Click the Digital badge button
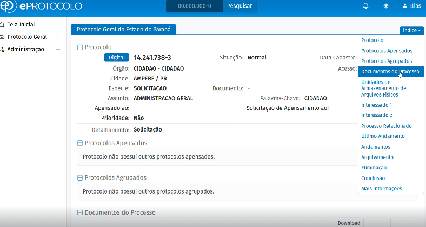 pyautogui.click(x=116, y=57)
